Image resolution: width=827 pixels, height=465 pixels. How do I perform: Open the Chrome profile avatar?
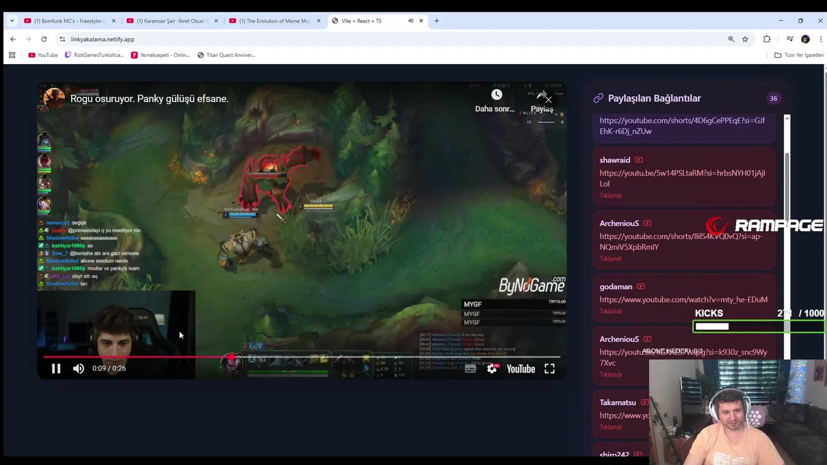coord(805,39)
